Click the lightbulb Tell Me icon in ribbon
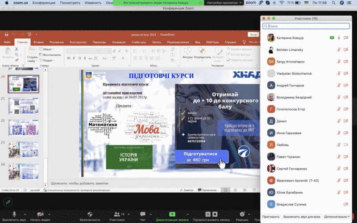 click(x=244, y=42)
